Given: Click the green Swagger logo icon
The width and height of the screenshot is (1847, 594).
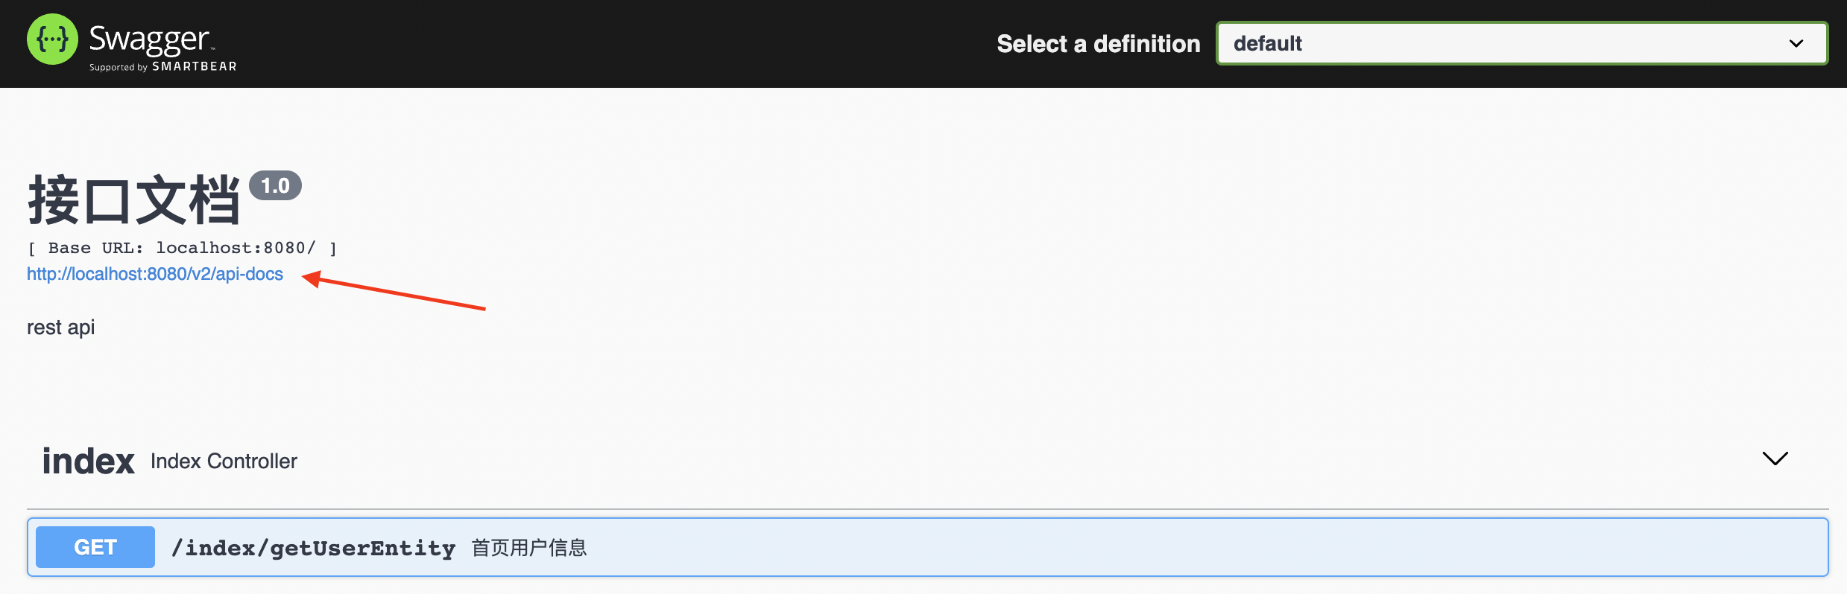Looking at the screenshot, I should [52, 39].
